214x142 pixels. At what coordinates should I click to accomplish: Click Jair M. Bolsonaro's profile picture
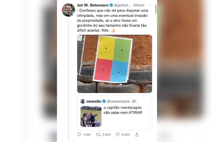[68, 10]
